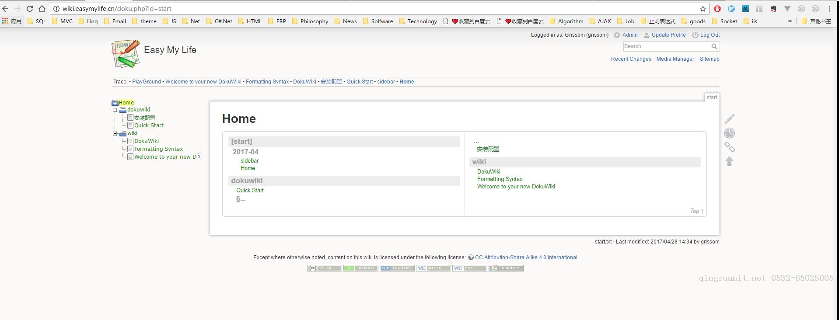Click the site info icon in address bar
Screen dimensions: 839x320
[x=56, y=9]
